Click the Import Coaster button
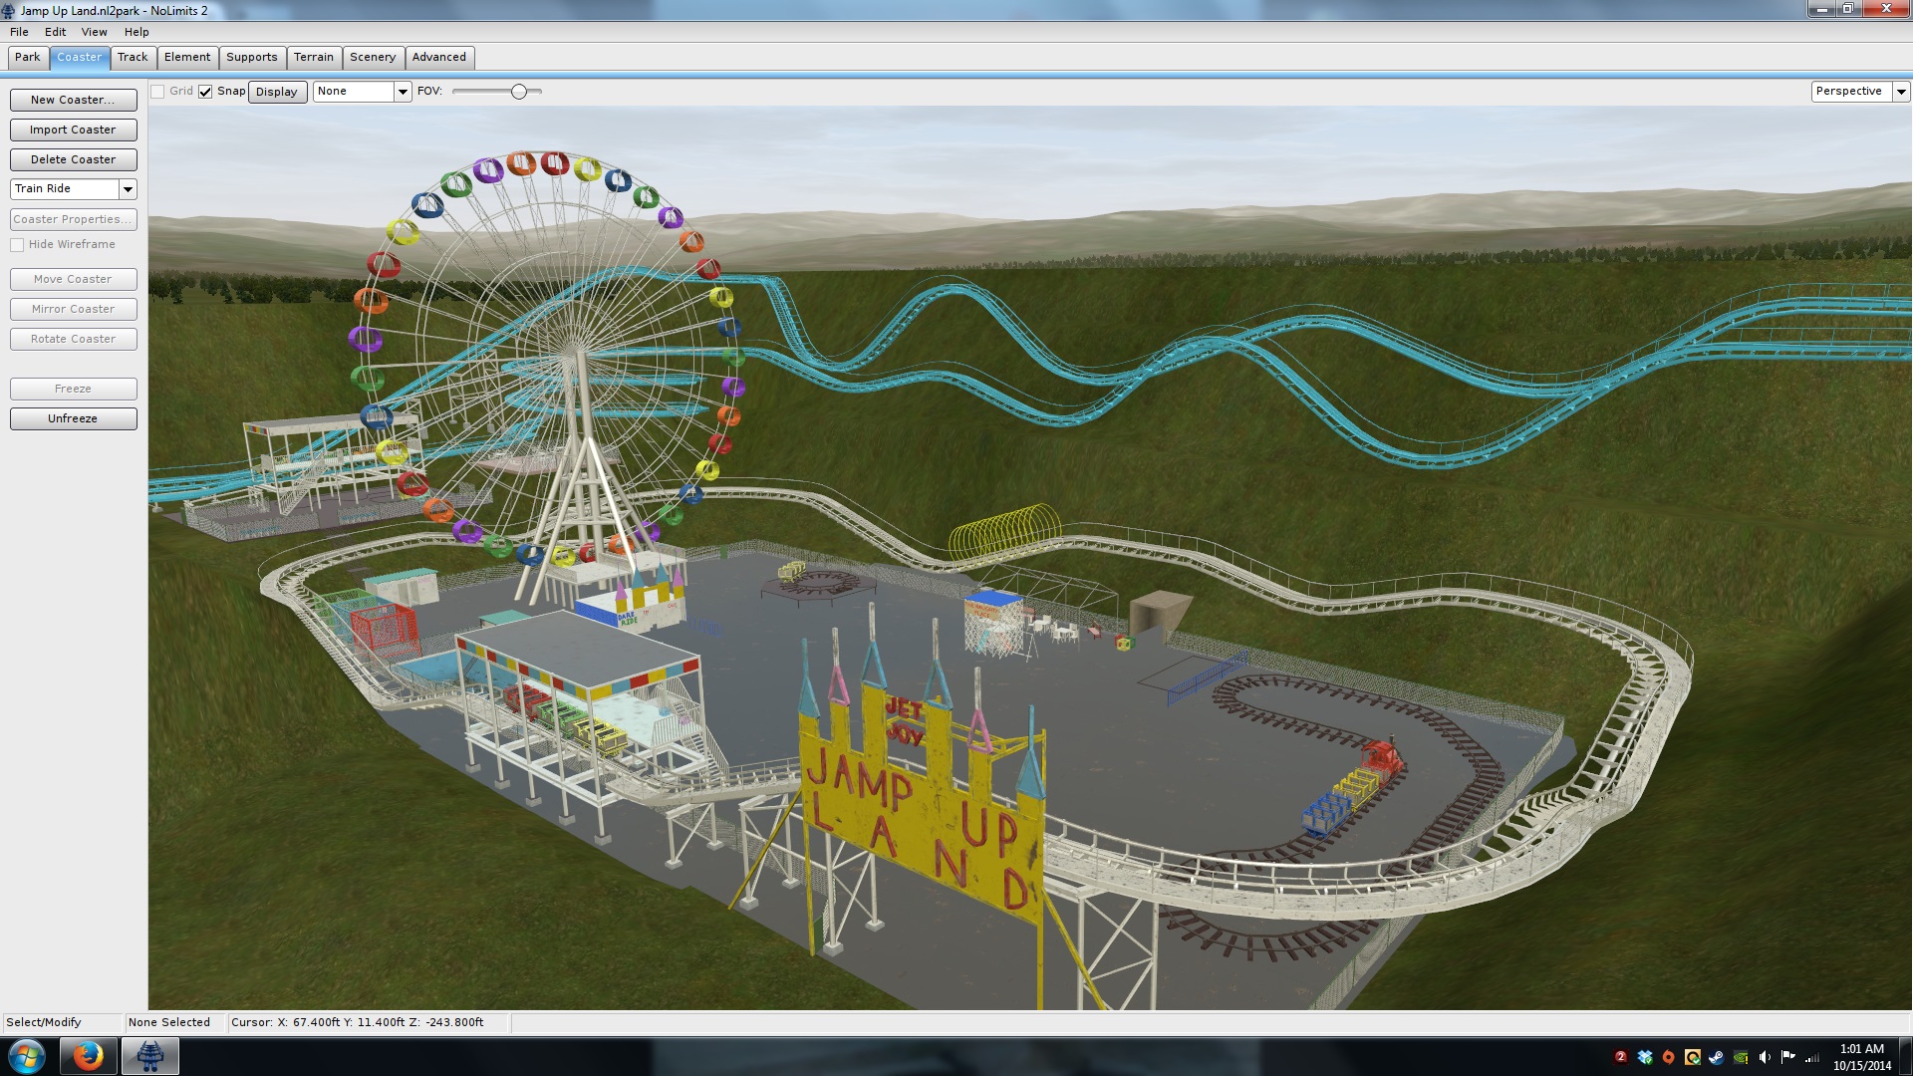1913x1076 pixels. [73, 130]
